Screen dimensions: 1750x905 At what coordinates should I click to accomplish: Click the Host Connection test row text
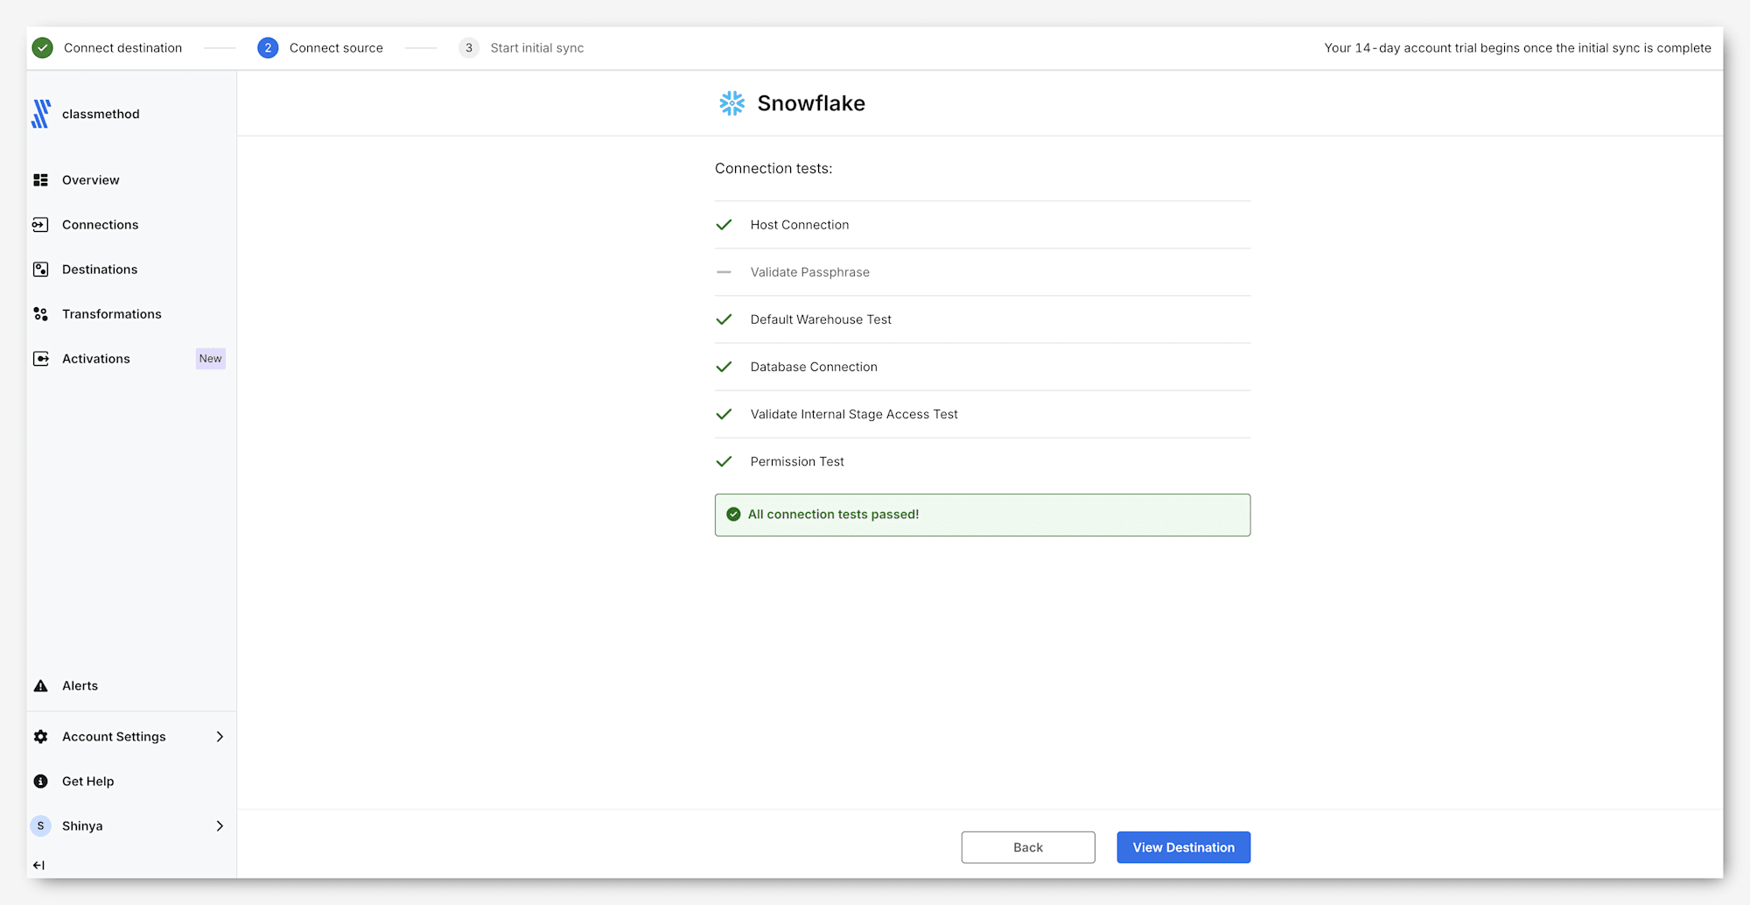coord(800,225)
